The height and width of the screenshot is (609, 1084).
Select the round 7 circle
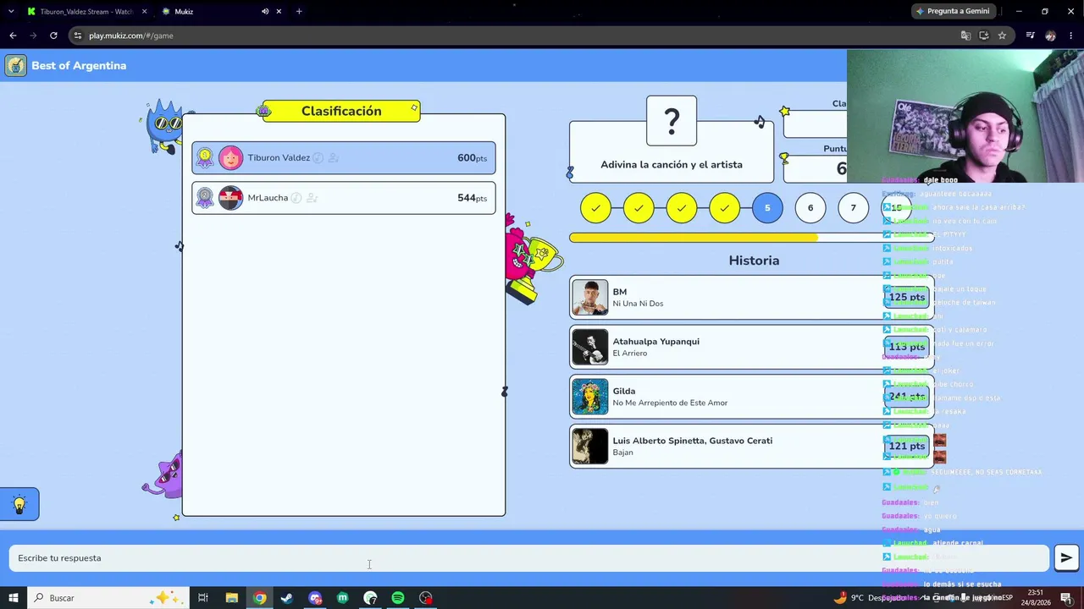[853, 208]
